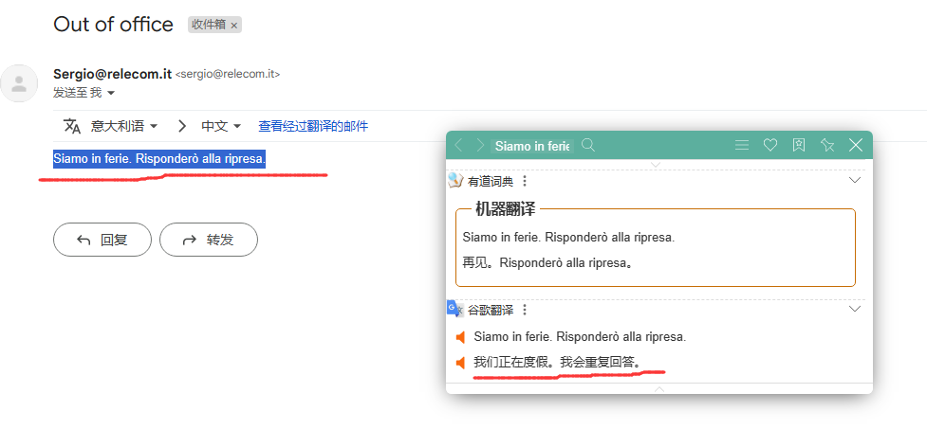Click the 机器翻译 heading
The image size is (927, 429).
tap(505, 208)
